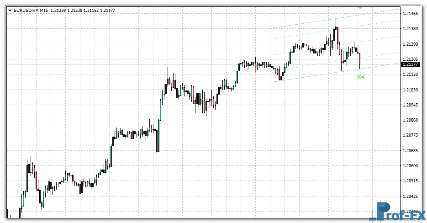Click the 1.20775 price scale label
Screen dimensions: 427x223
[x=411, y=135]
